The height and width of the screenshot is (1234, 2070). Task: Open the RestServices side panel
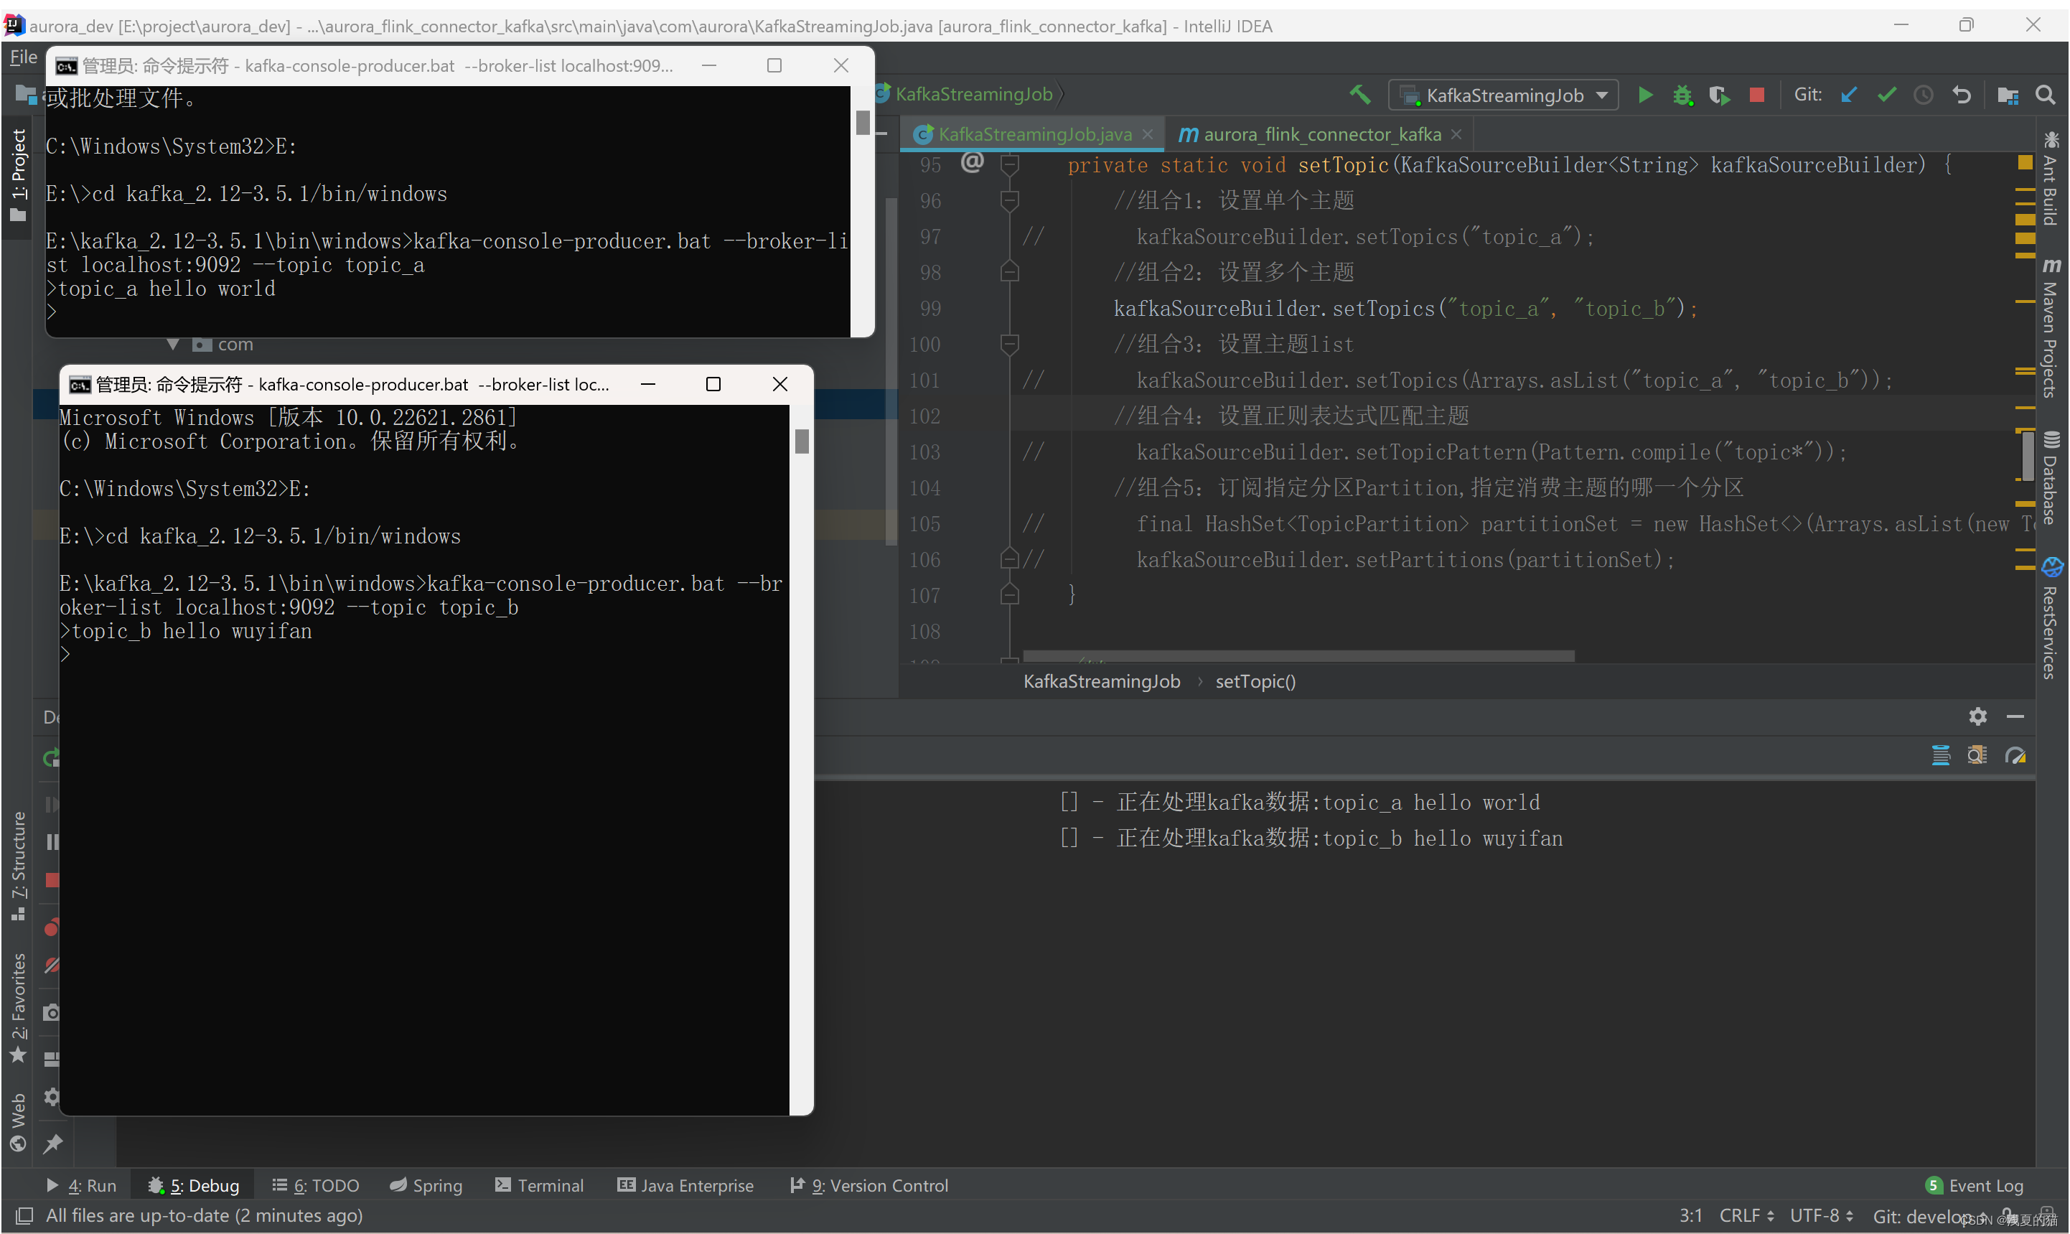coord(2051,618)
